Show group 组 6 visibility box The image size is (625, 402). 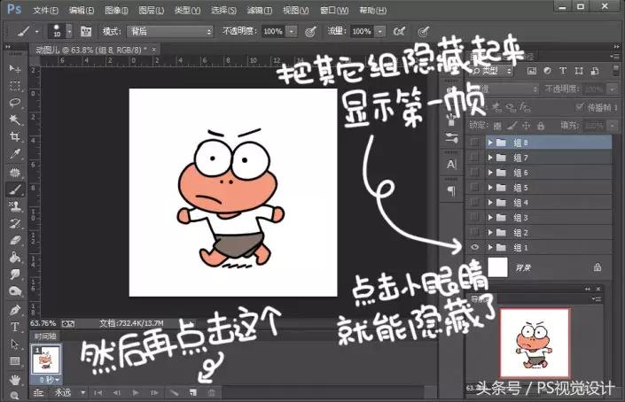pos(474,173)
